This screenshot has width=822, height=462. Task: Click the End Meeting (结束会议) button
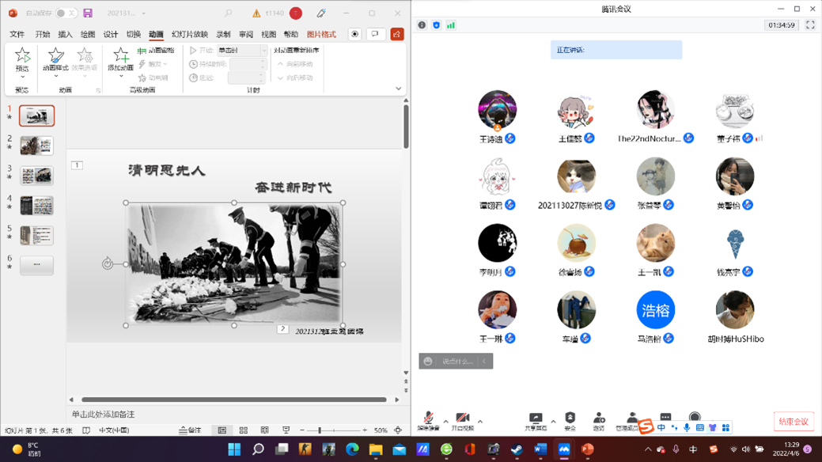[x=794, y=422]
